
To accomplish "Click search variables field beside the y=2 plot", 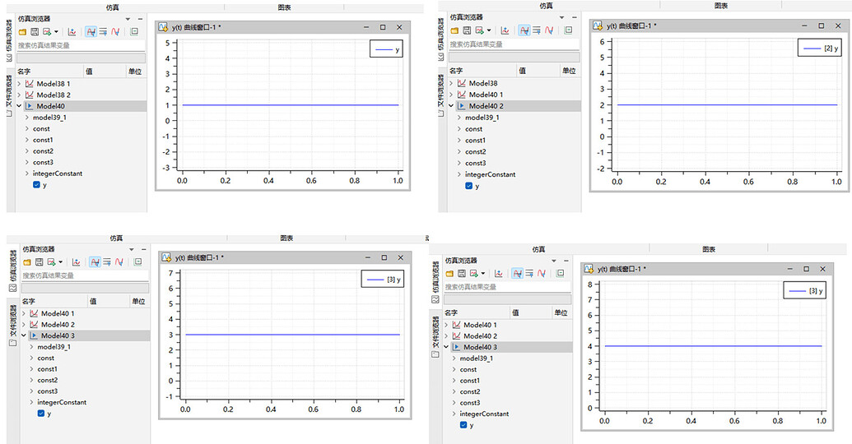I will [x=514, y=44].
